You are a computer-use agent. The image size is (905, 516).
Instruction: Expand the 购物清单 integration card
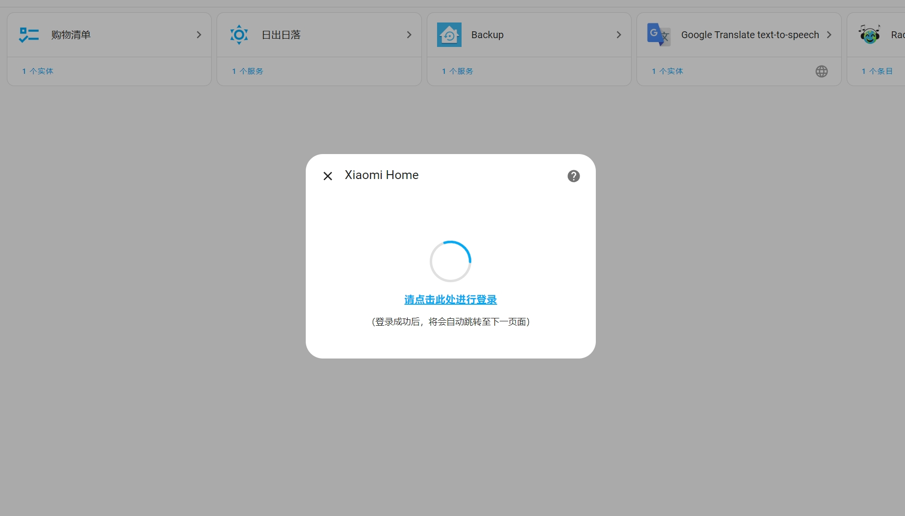click(x=199, y=34)
